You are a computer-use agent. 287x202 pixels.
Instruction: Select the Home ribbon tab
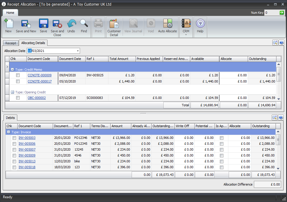tap(10, 13)
